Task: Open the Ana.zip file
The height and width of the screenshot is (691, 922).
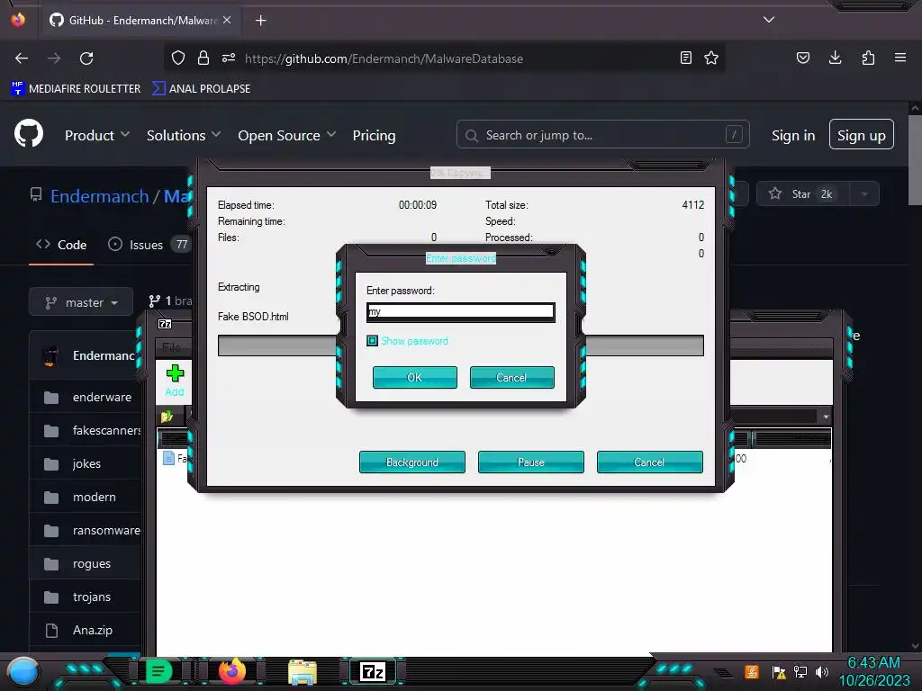Action: (93, 630)
